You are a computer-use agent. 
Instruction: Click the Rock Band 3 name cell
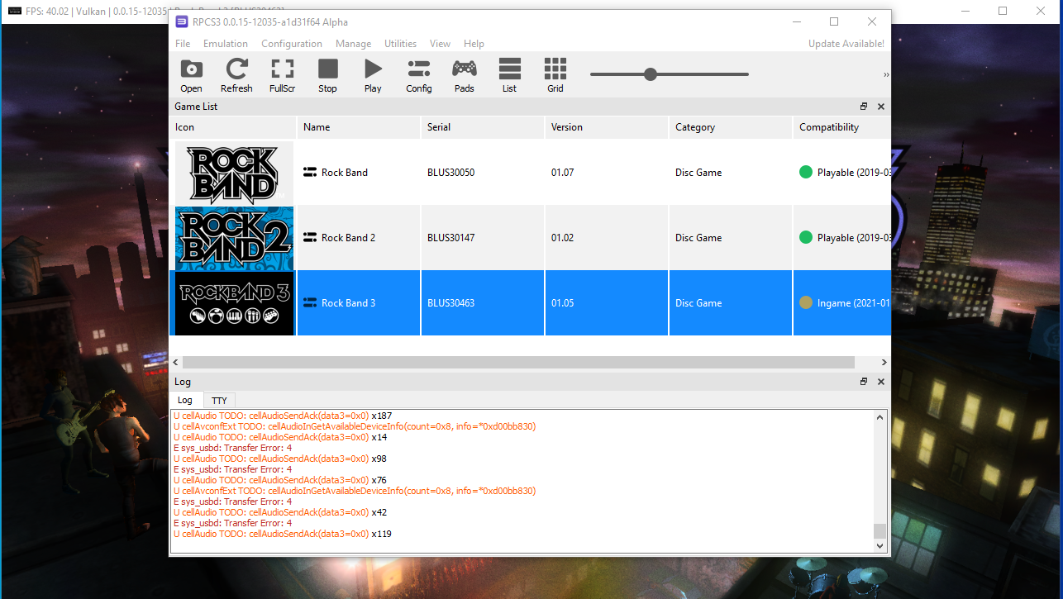[359, 303]
